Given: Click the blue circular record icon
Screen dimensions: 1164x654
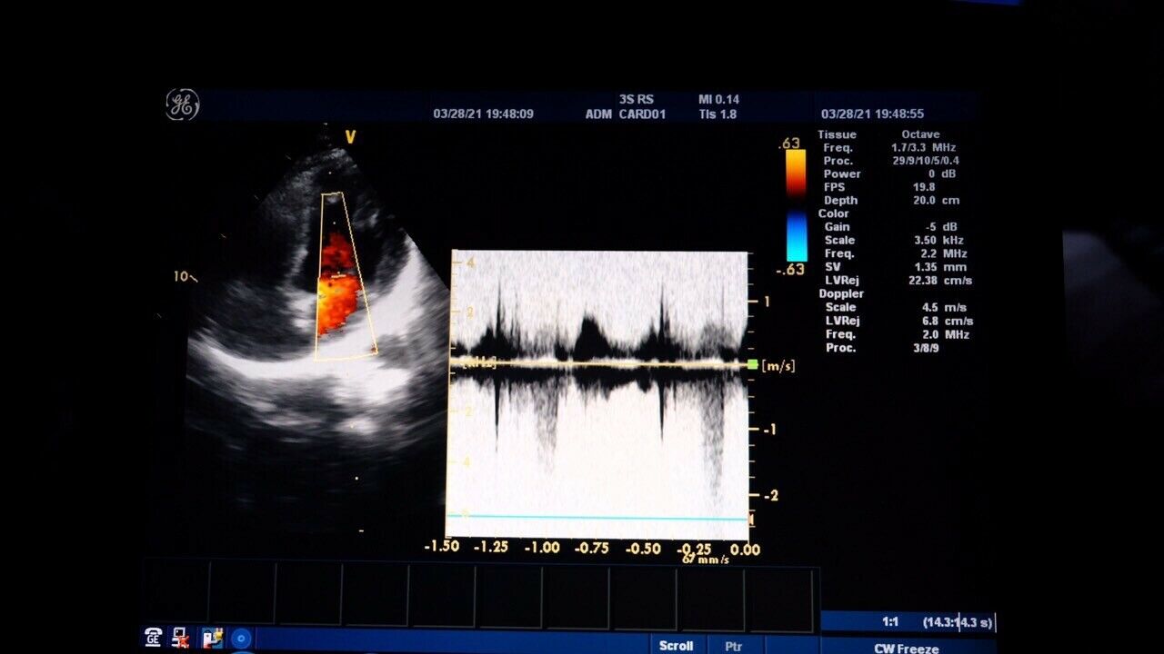Looking at the screenshot, I should pyautogui.click(x=238, y=639).
